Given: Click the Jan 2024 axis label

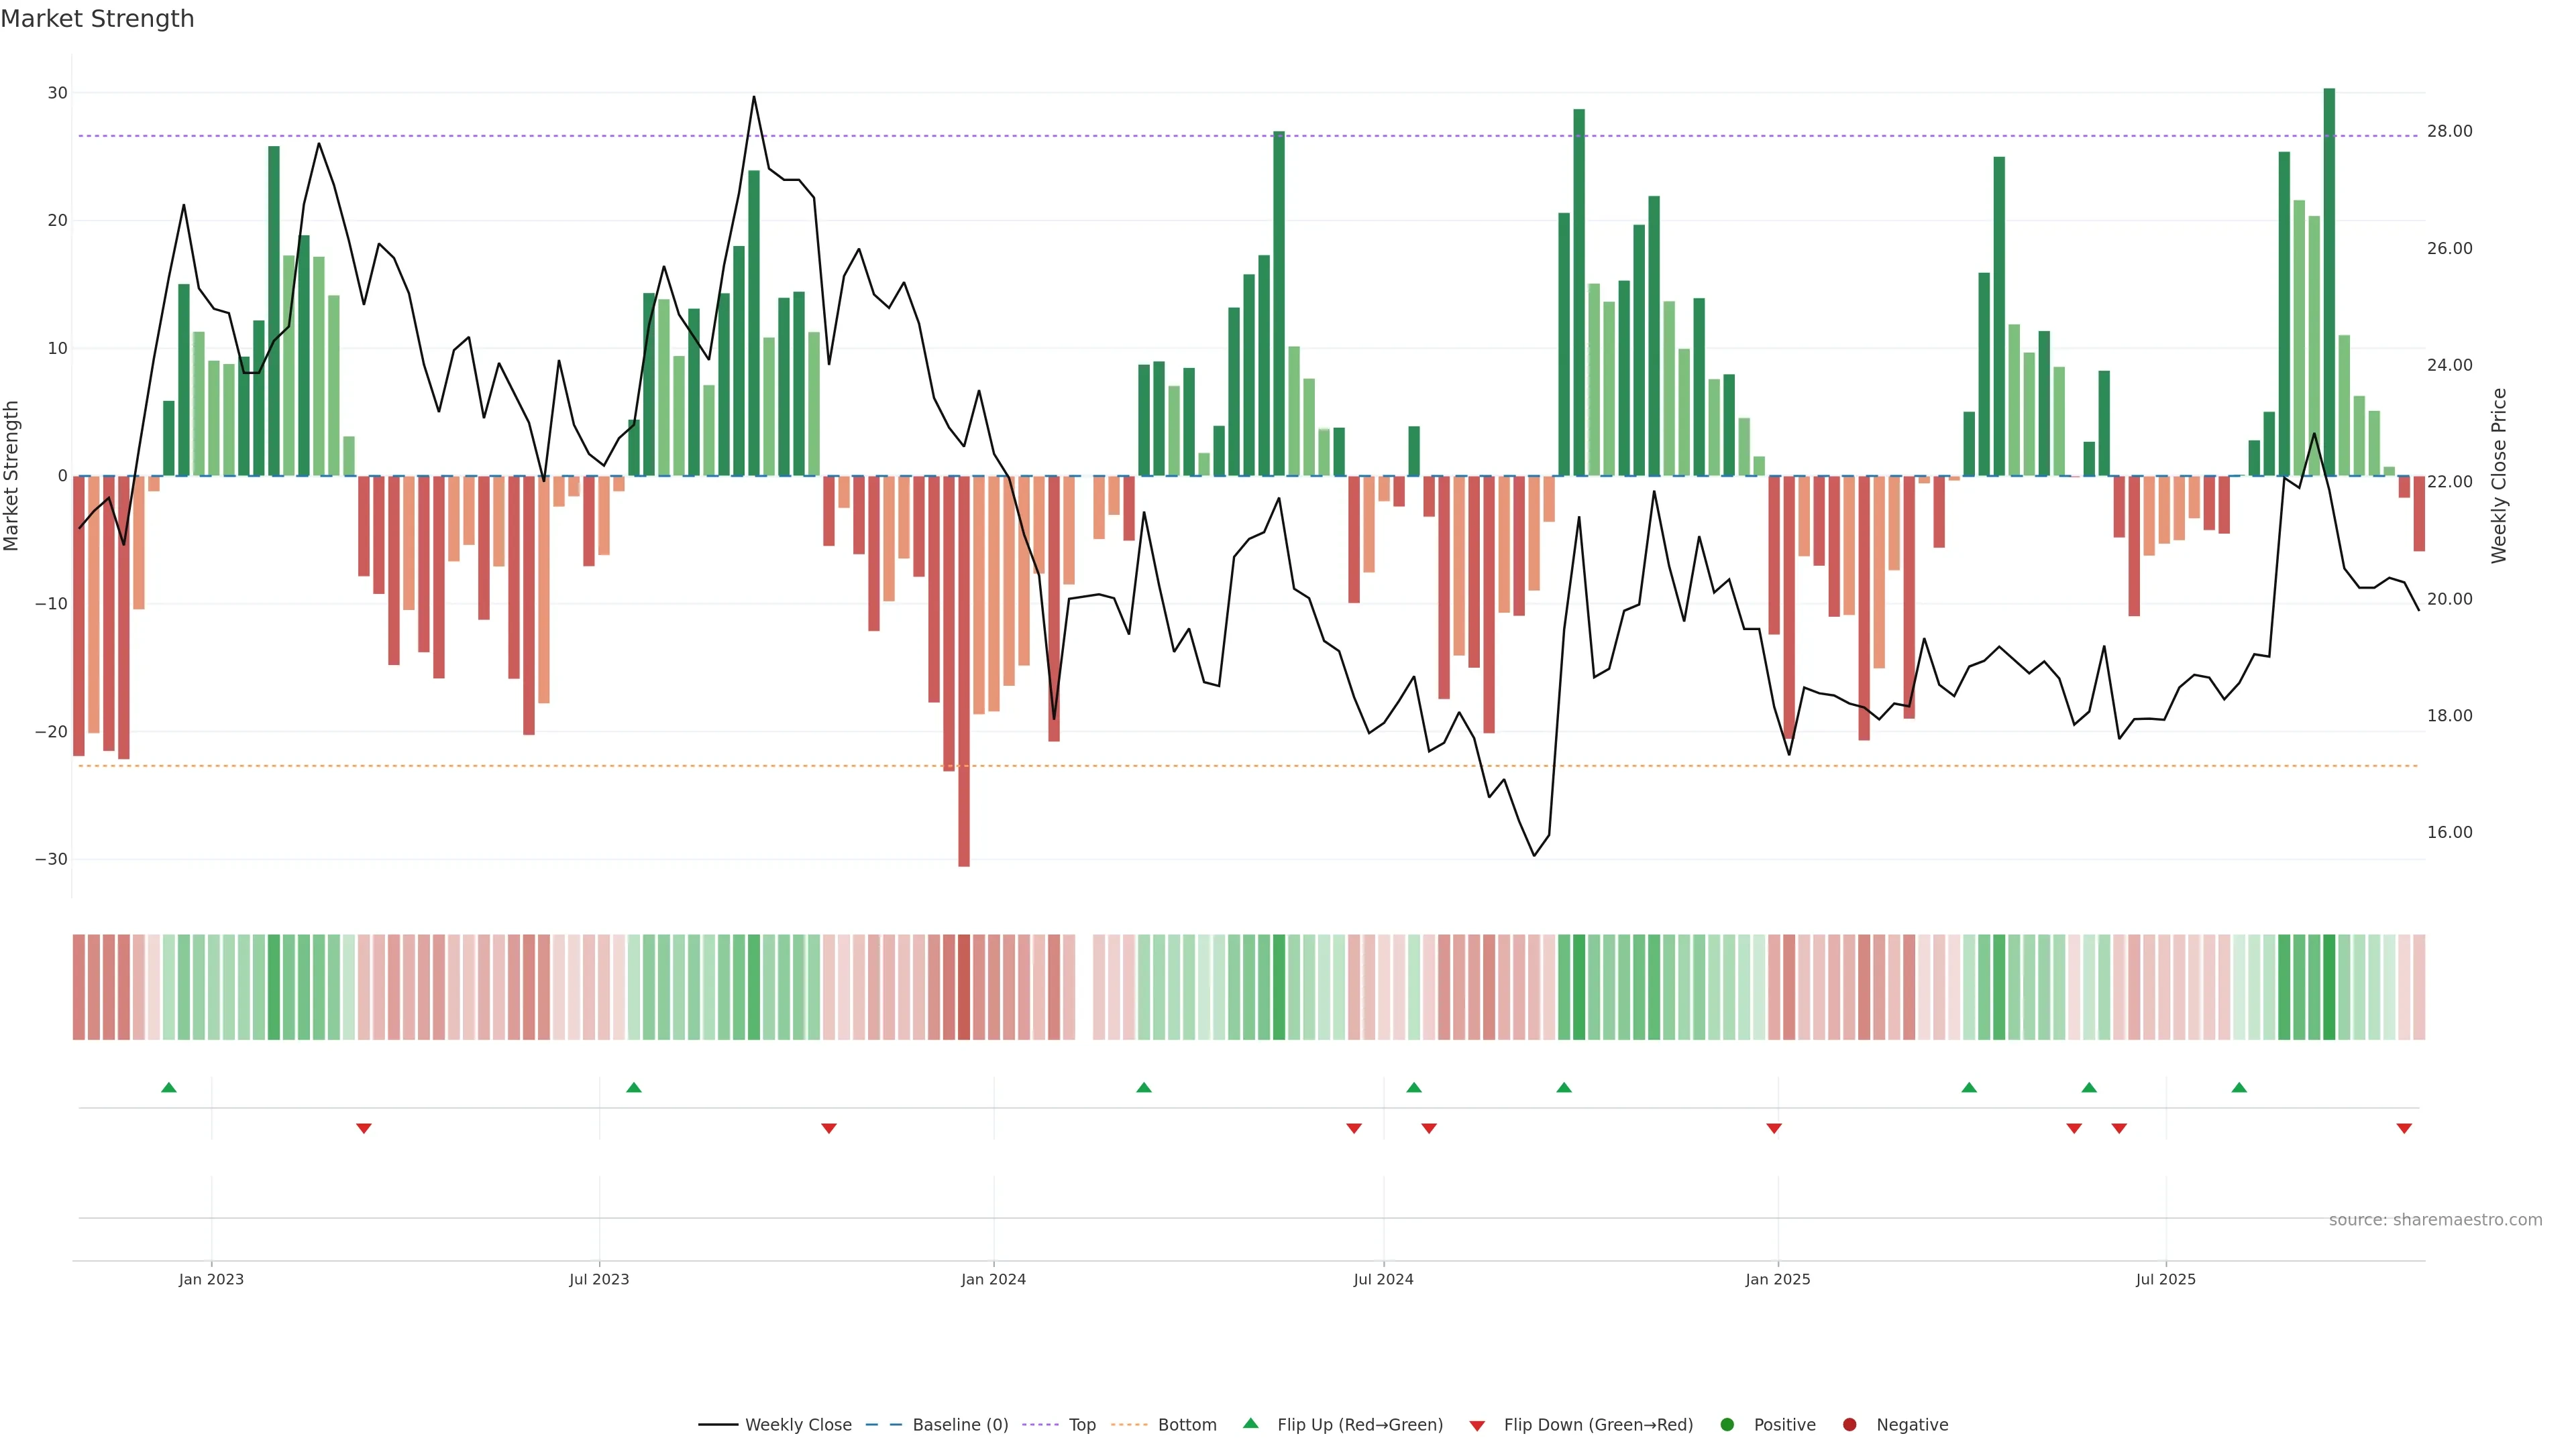Looking at the screenshot, I should (993, 1279).
